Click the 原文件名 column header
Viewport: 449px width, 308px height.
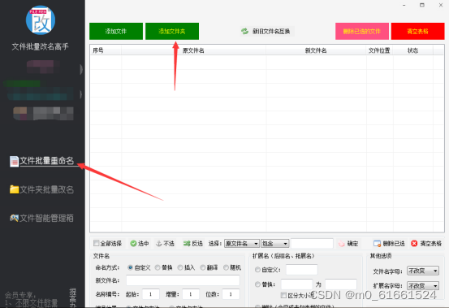(x=193, y=50)
